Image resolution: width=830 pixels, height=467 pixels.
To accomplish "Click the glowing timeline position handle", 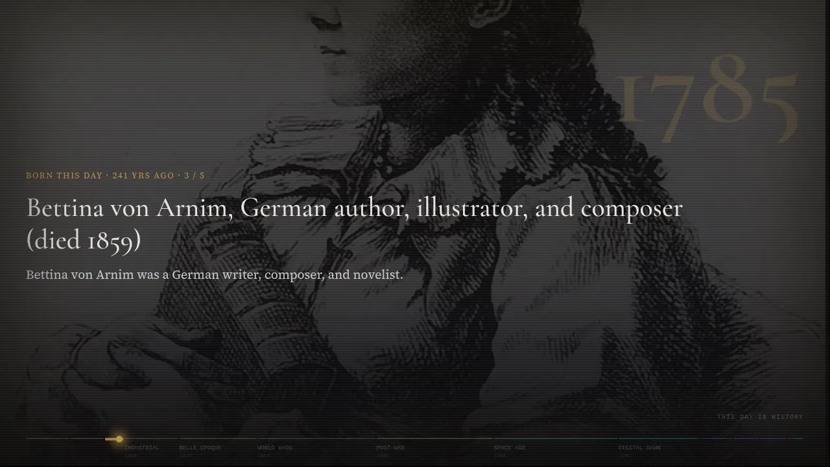I will coord(119,439).
